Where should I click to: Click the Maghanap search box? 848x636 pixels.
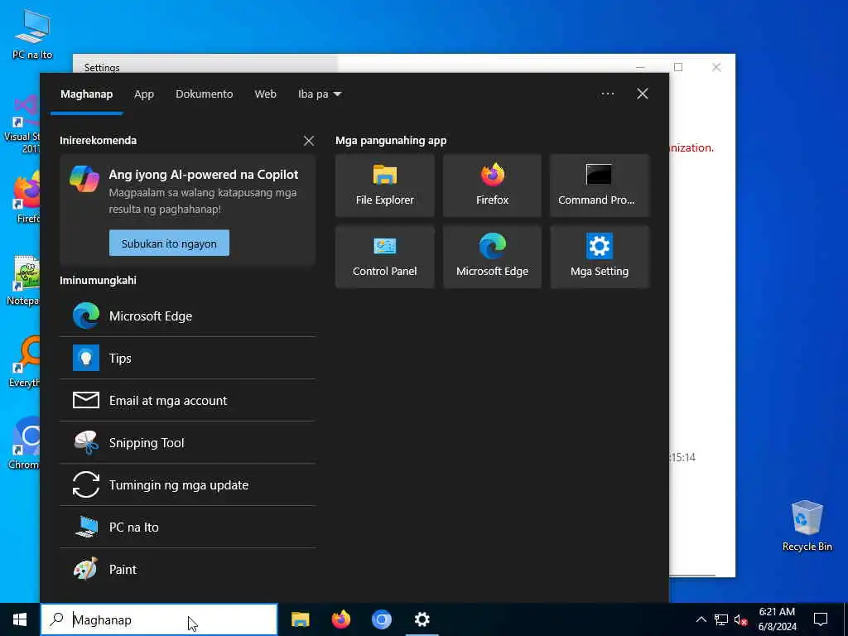click(x=159, y=619)
